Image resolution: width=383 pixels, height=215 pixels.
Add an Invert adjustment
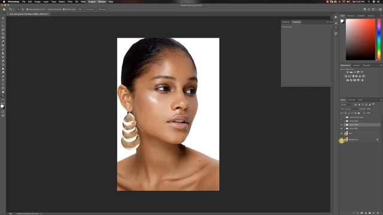click(x=347, y=80)
